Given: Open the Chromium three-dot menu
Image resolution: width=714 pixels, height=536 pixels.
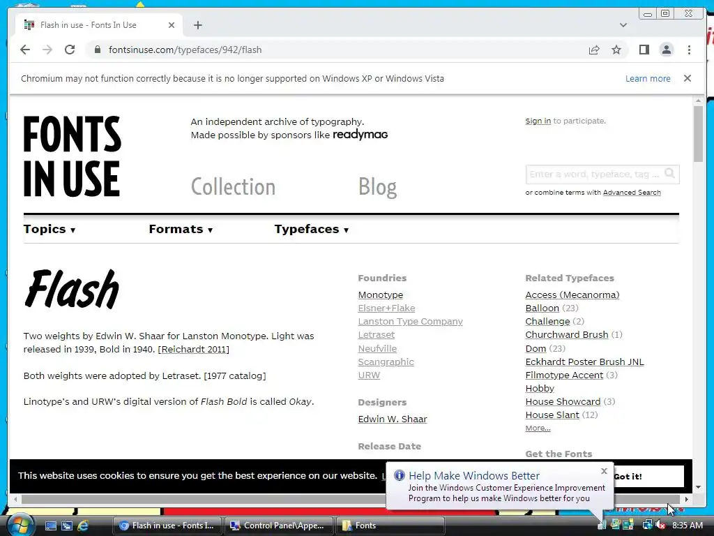Looking at the screenshot, I should pyautogui.click(x=689, y=50).
